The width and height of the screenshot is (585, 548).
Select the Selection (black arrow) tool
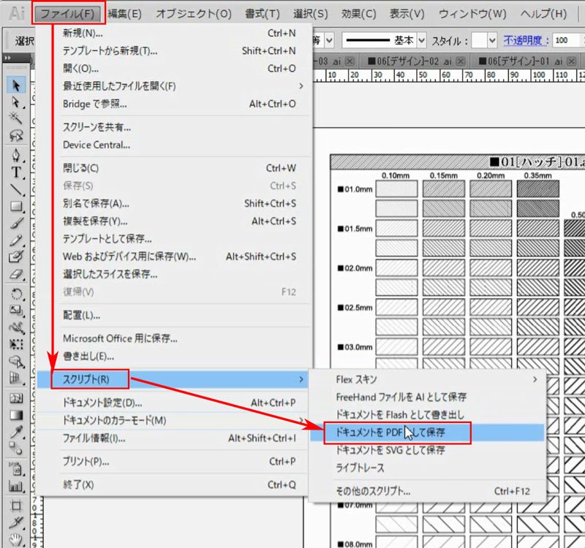(x=16, y=85)
